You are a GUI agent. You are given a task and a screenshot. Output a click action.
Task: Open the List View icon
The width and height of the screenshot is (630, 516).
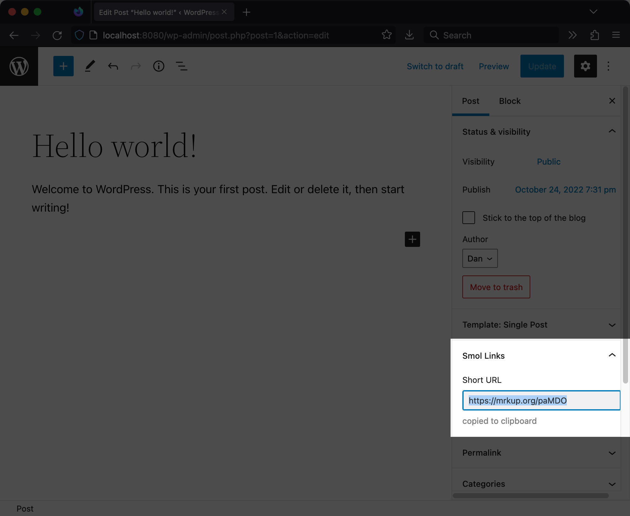pos(181,66)
